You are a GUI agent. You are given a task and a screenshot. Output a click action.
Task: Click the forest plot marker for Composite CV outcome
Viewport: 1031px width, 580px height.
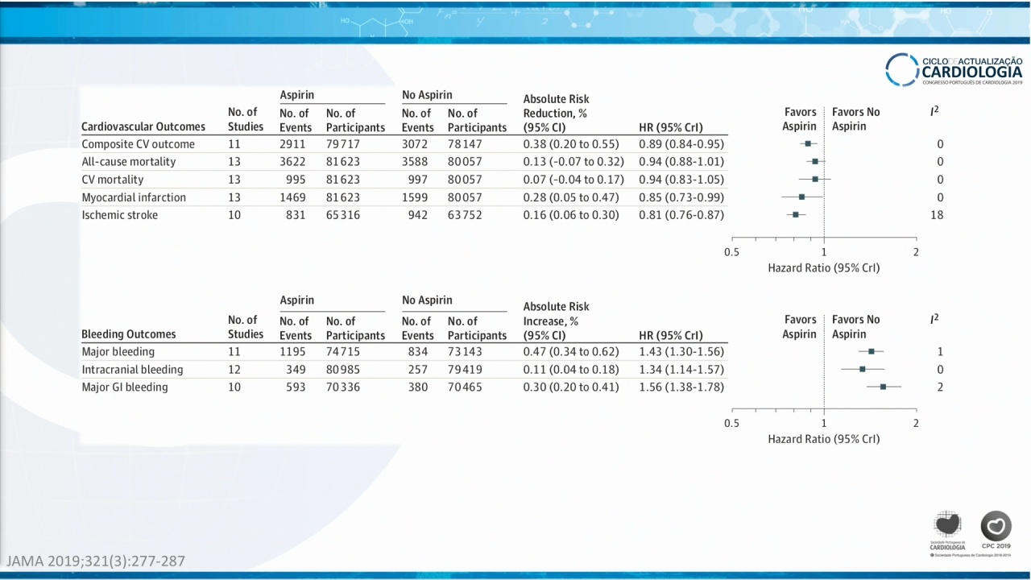pyautogui.click(x=808, y=143)
